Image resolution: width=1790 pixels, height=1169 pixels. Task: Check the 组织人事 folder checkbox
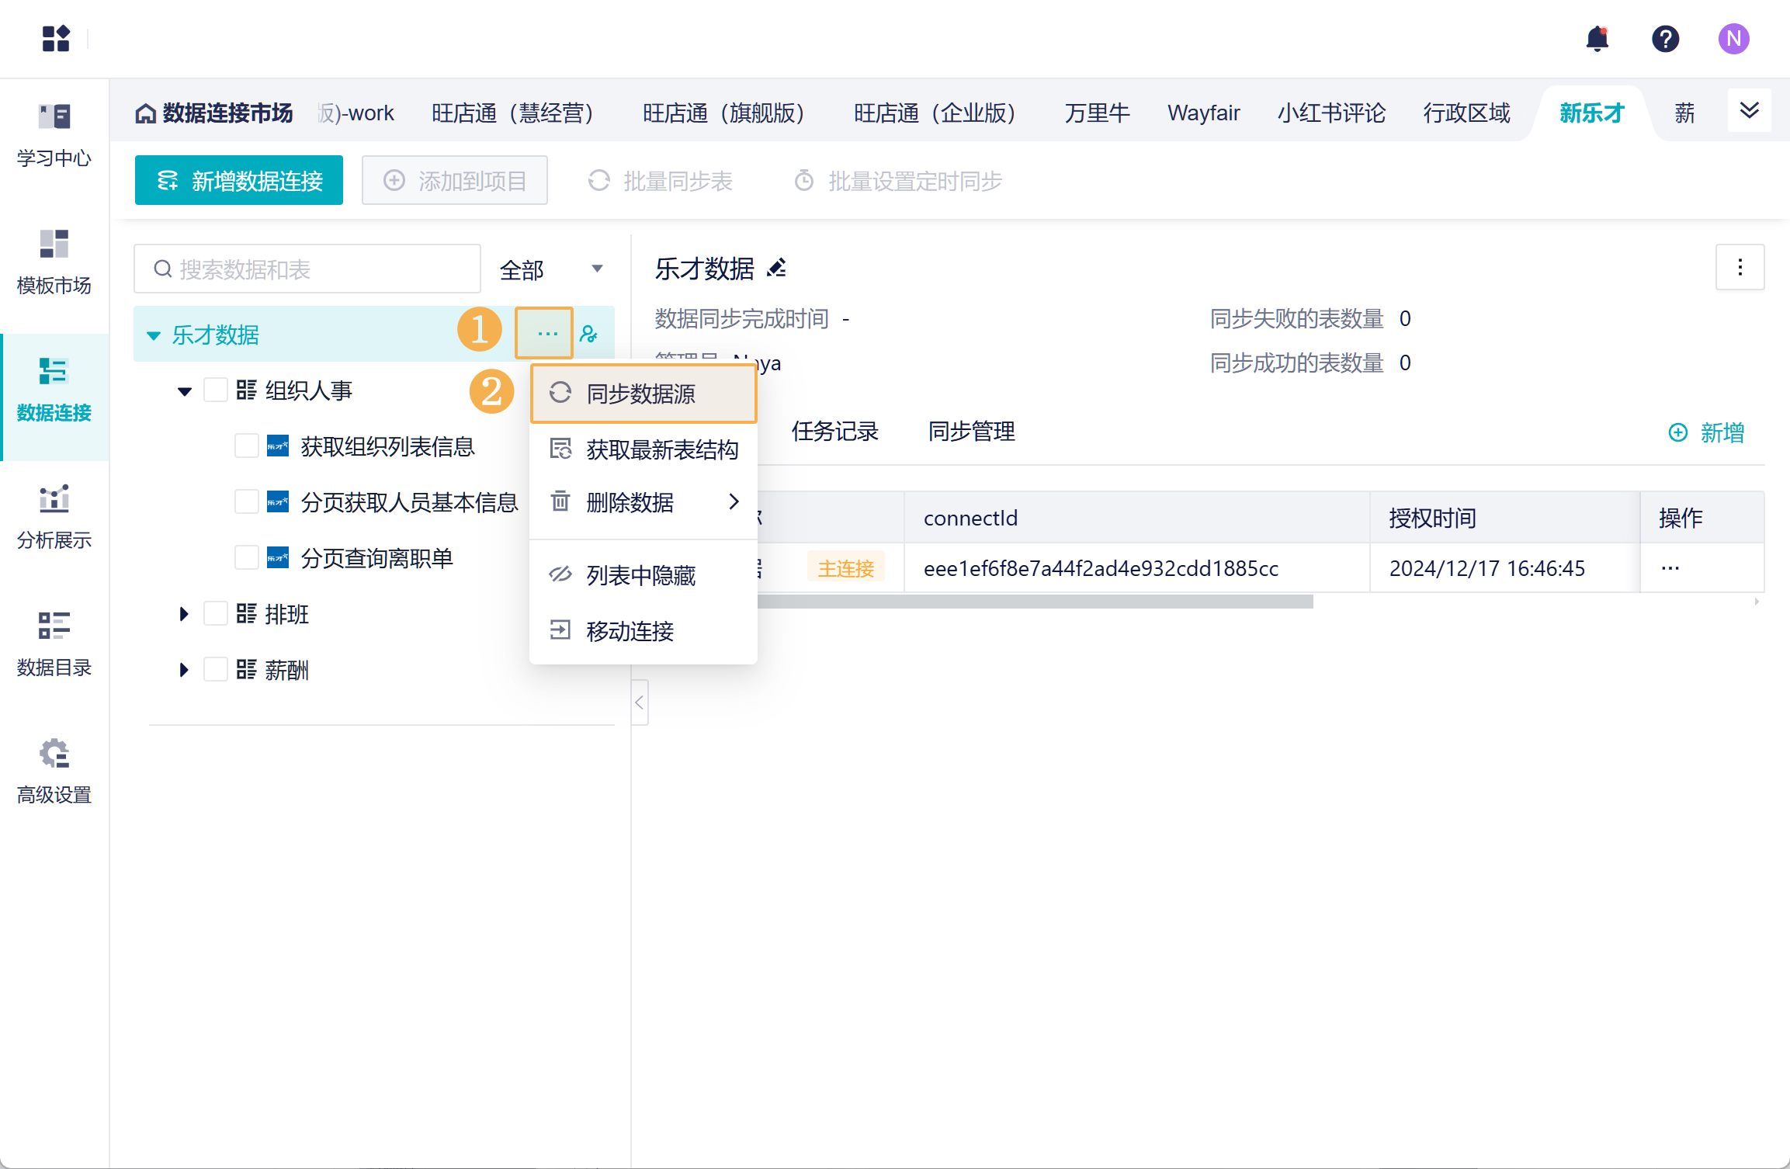coord(216,390)
